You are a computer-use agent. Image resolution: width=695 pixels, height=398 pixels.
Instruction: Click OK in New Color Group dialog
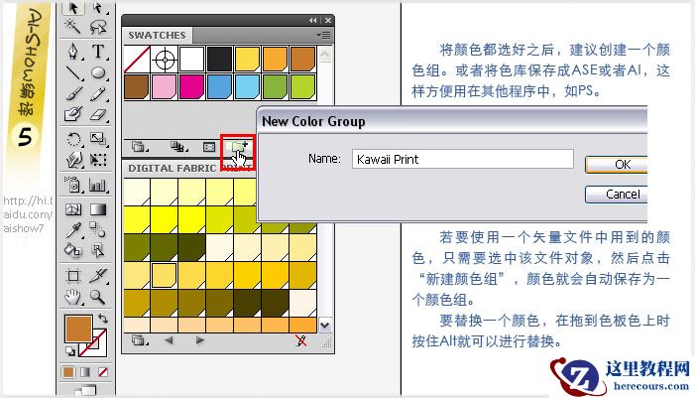tap(617, 165)
